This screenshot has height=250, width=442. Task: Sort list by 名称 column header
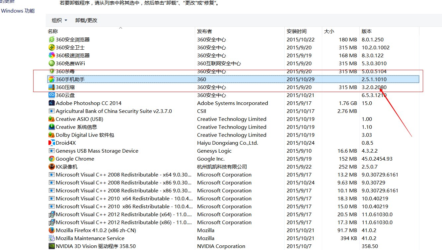pyautogui.click(x=53, y=31)
